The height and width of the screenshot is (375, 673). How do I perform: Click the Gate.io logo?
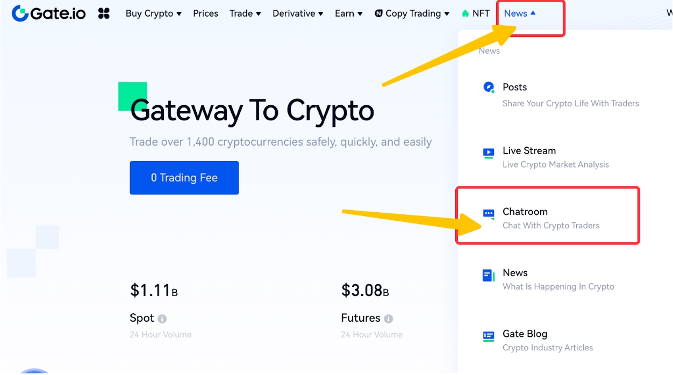pos(48,13)
